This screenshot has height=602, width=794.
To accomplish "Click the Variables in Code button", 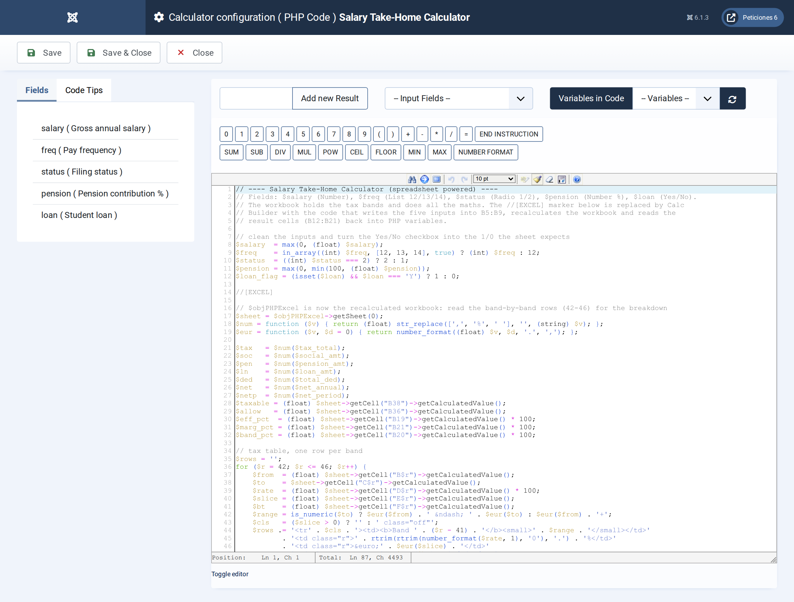I will pyautogui.click(x=591, y=98).
